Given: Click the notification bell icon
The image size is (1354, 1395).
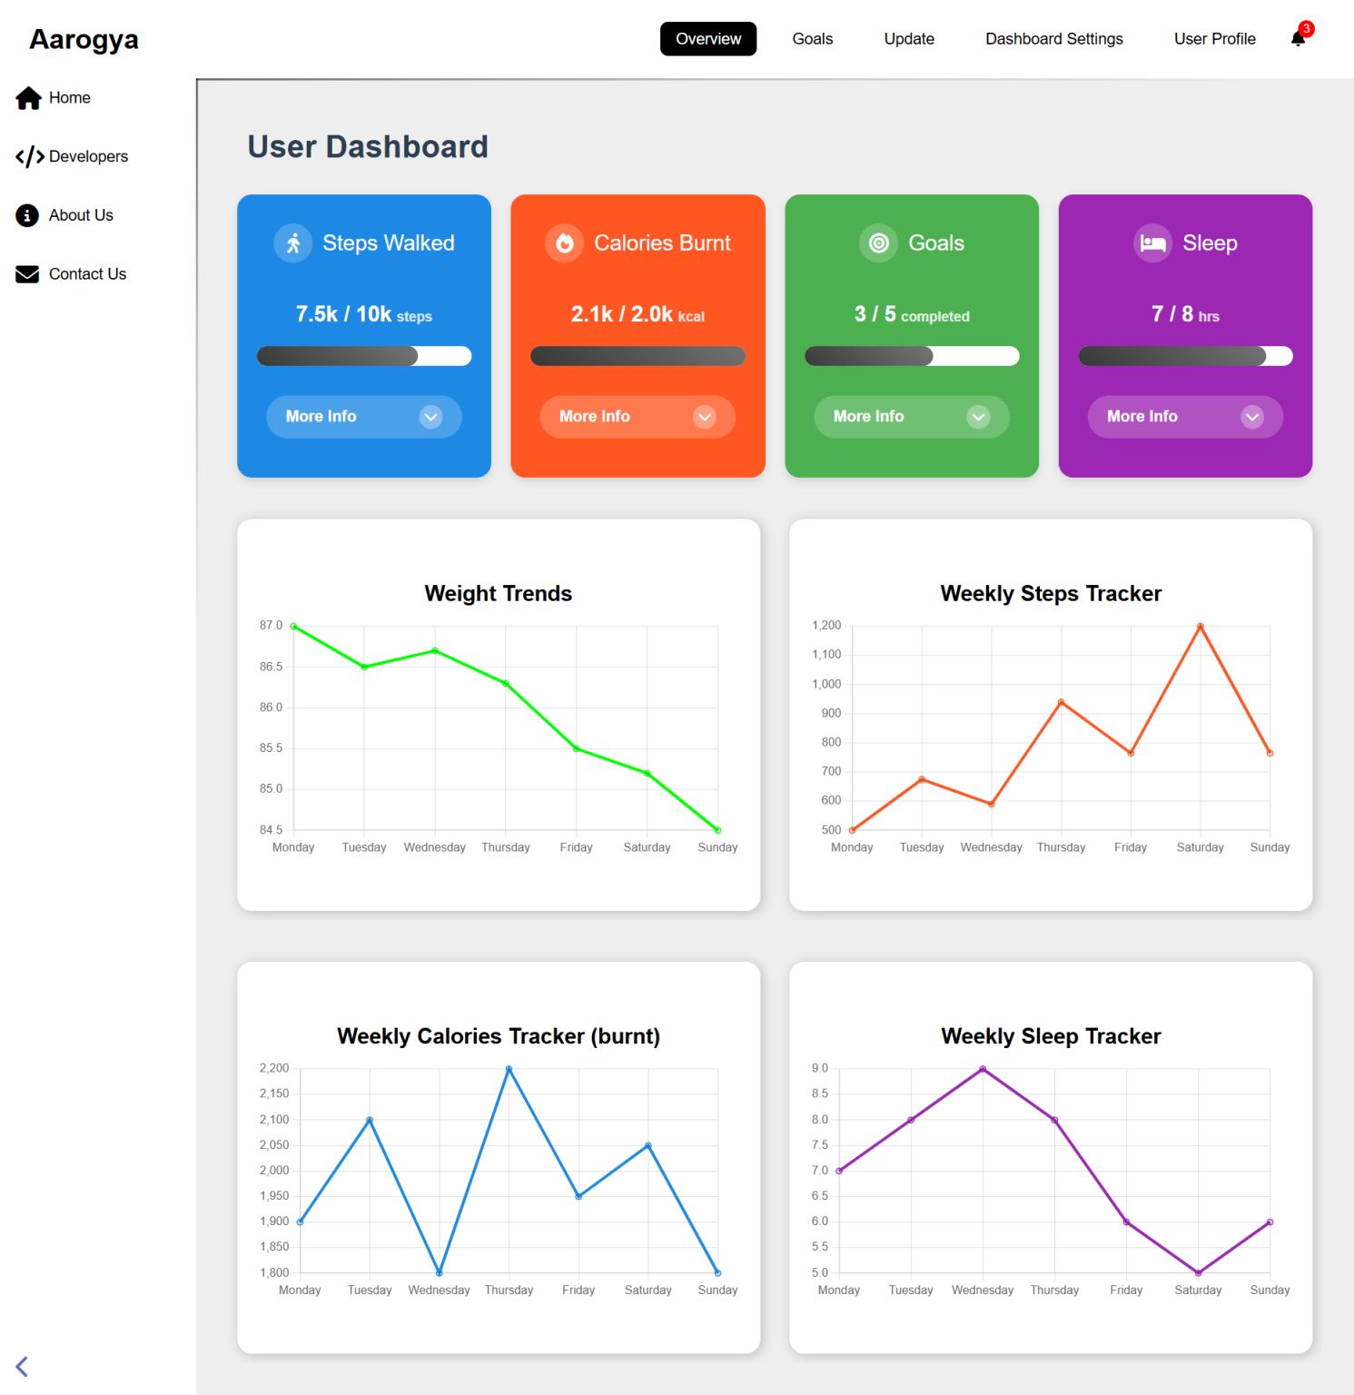Looking at the screenshot, I should pos(1298,38).
